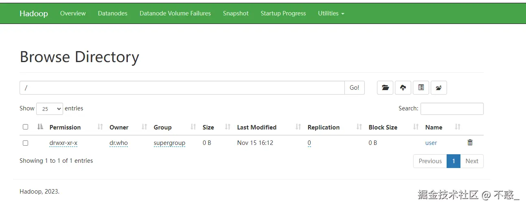Sort by Permission column sort icon

coord(100,127)
